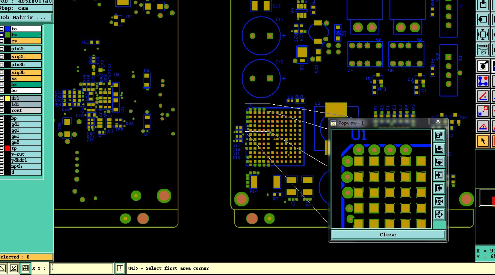Viewport: 495px width, 275px height.
Task: Select the feature highlight circle-arrow tool
Action: pos(483,66)
